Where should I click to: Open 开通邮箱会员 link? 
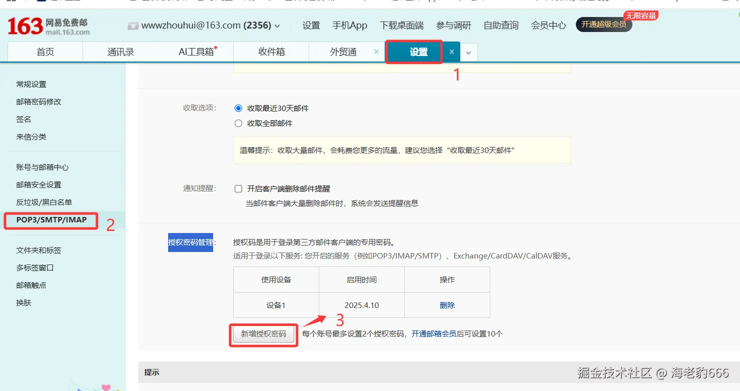point(434,333)
